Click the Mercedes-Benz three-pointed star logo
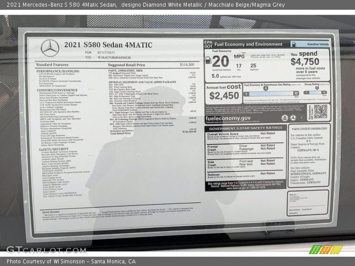The image size is (355, 266). coord(50,48)
